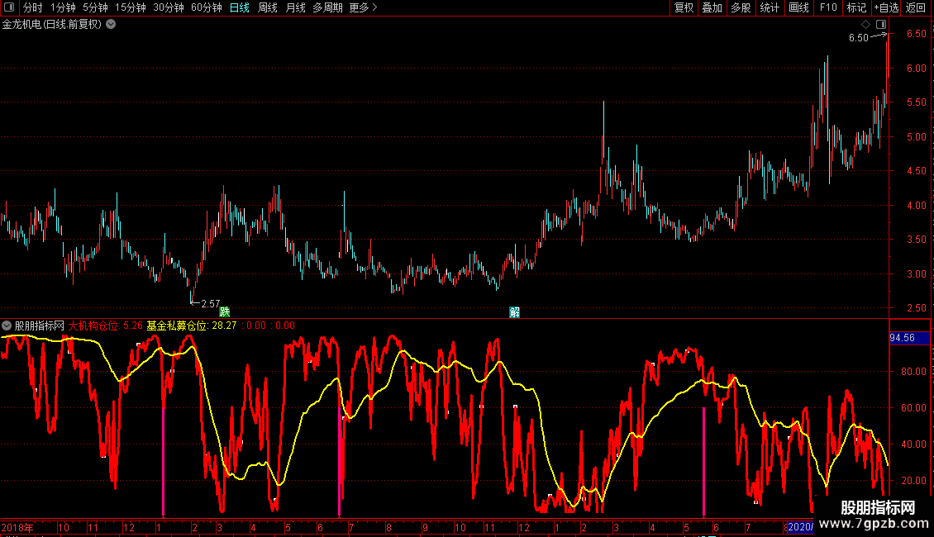This screenshot has width=934, height=537.
Task: Toggle the left panel icon beside 分时
Action: click(9, 7)
